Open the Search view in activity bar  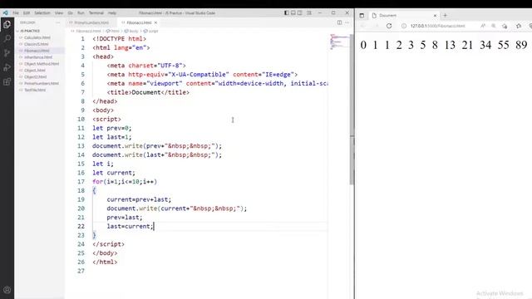pos(7,39)
